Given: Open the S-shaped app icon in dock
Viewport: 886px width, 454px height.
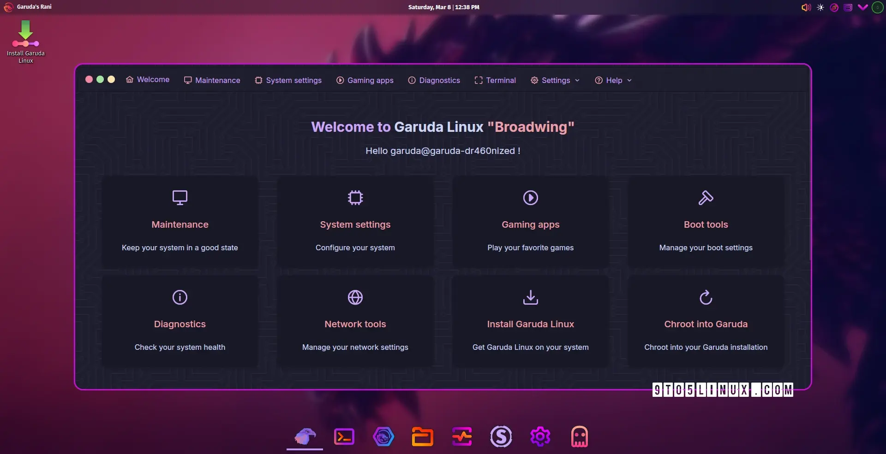Looking at the screenshot, I should click(501, 436).
